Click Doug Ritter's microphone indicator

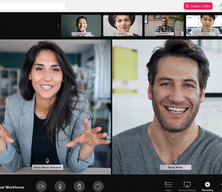point(175,161)
